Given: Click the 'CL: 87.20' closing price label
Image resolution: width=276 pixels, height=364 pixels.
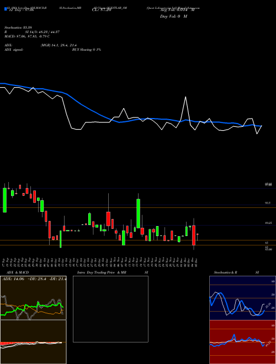Looking at the screenshot, I should click(x=102, y=10).
